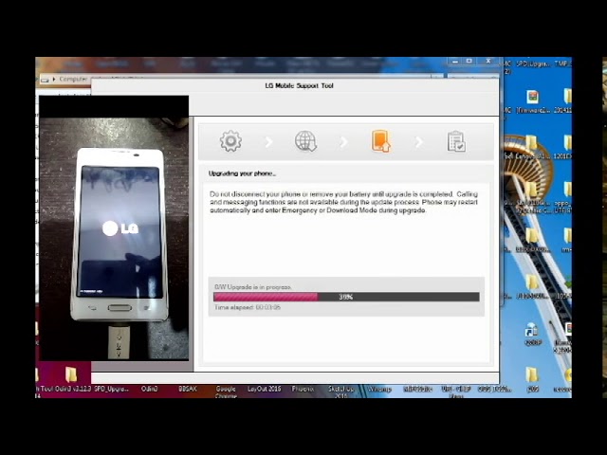Click the orange phone upgrade step icon
607x455 pixels.
click(381, 141)
